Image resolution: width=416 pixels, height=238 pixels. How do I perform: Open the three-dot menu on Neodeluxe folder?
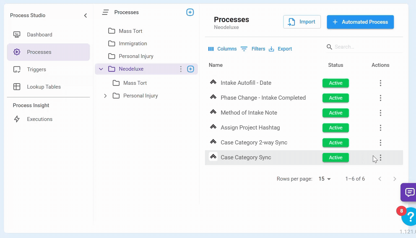click(181, 69)
